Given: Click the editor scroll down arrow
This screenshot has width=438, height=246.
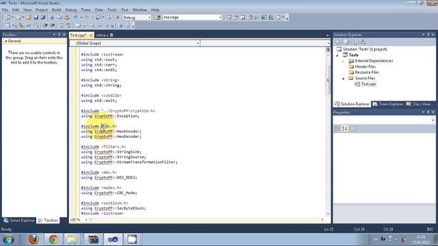Looking at the screenshot, I should (x=328, y=214).
